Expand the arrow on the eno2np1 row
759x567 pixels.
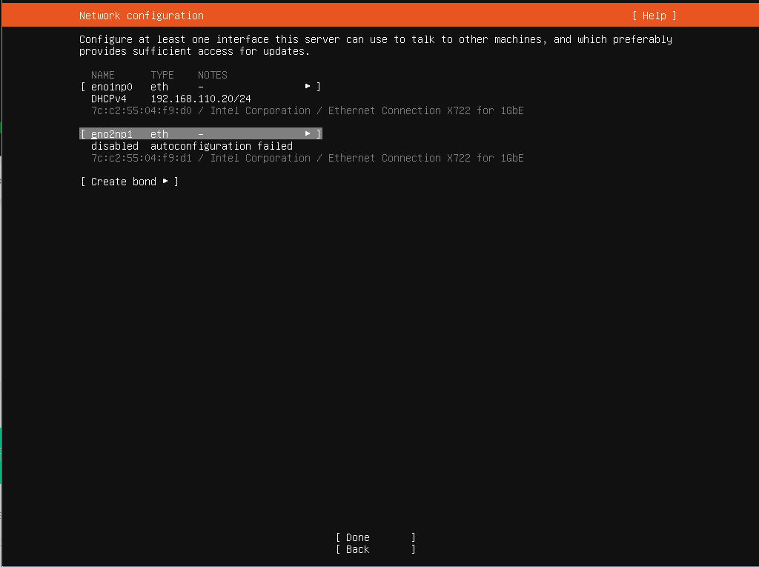[308, 134]
